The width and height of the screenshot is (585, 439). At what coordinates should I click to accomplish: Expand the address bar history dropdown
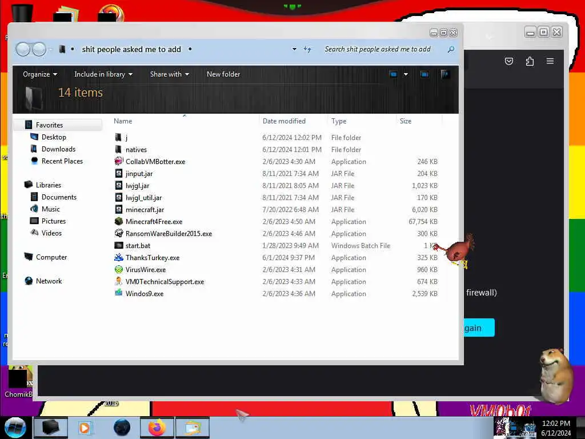tap(294, 49)
